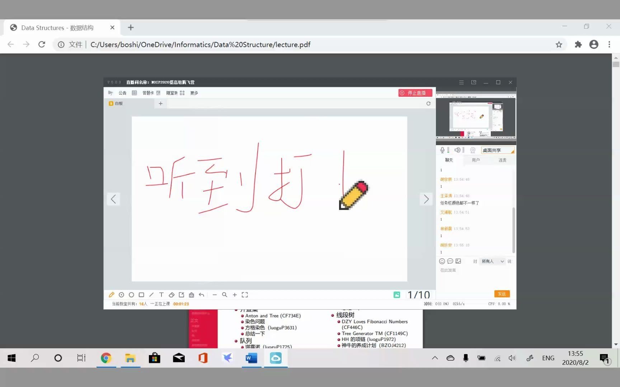The image size is (620, 387).
Task: Reload the Chrome page
Action: click(42, 44)
